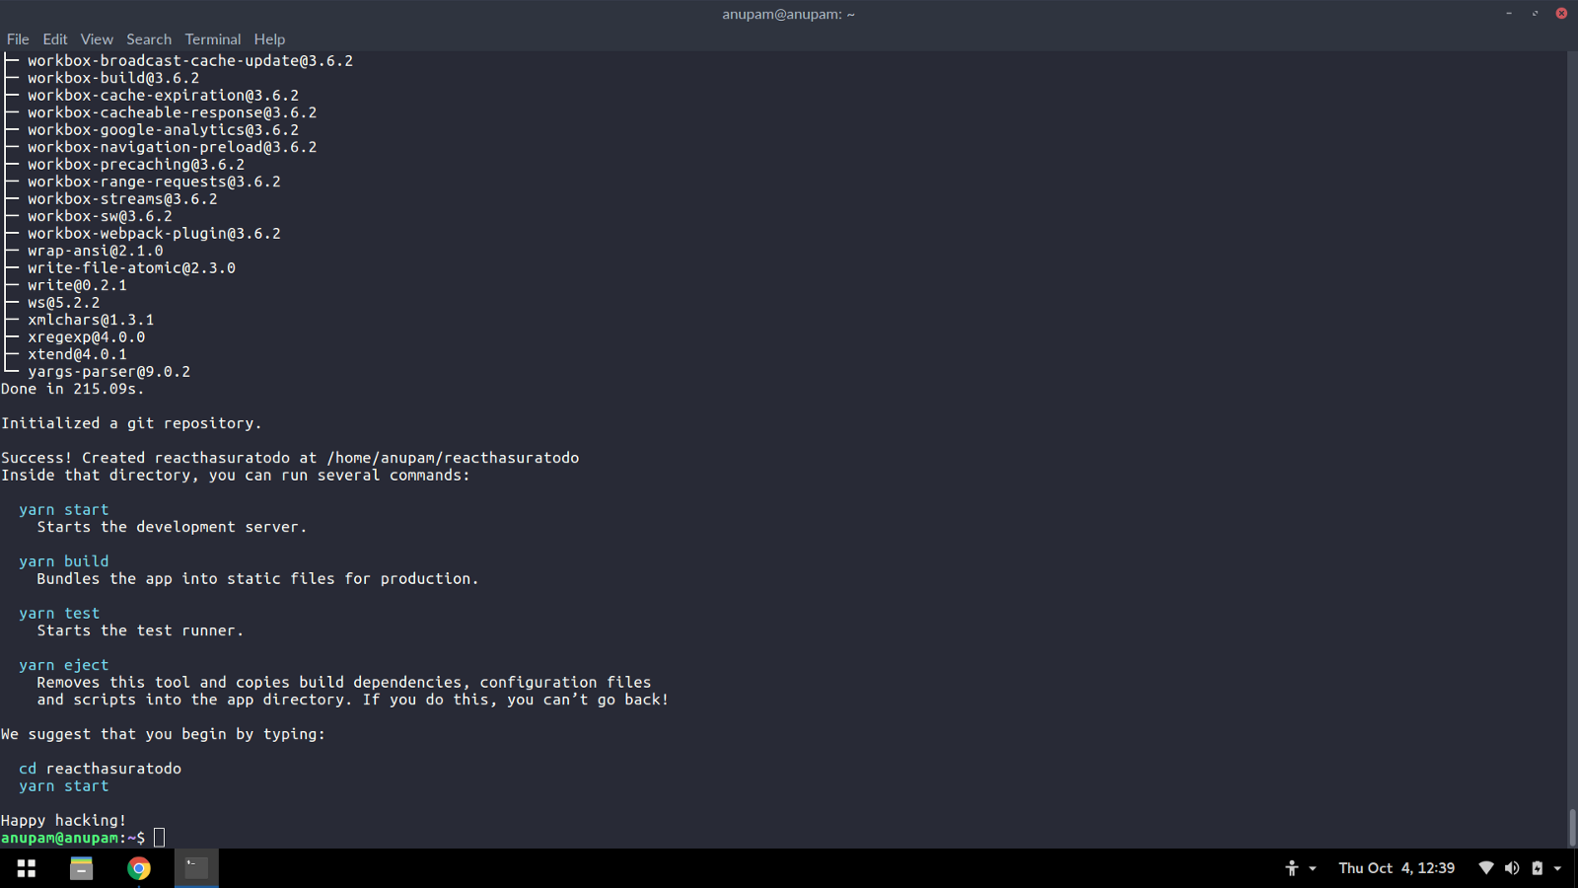Open the clock showing Thu Oct 4
1578x888 pixels.
pos(1397,868)
